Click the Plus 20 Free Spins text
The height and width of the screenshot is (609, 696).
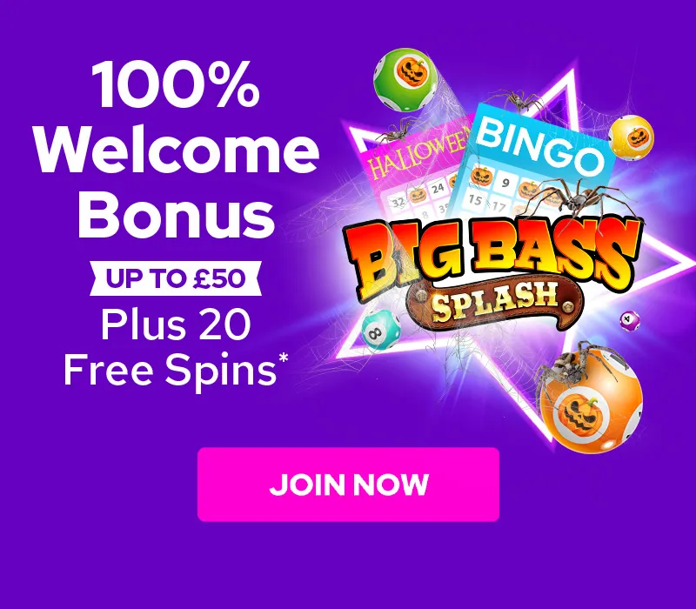point(171,346)
